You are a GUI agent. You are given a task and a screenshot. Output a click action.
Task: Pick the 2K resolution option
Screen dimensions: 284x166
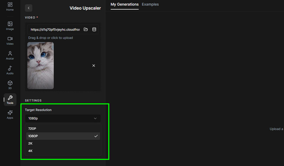pyautogui.click(x=63, y=143)
